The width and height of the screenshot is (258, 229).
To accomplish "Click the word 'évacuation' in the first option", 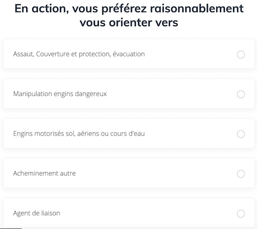I will pos(129,54).
